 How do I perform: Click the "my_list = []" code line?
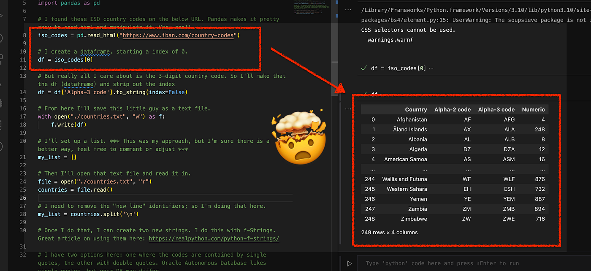tap(57, 157)
